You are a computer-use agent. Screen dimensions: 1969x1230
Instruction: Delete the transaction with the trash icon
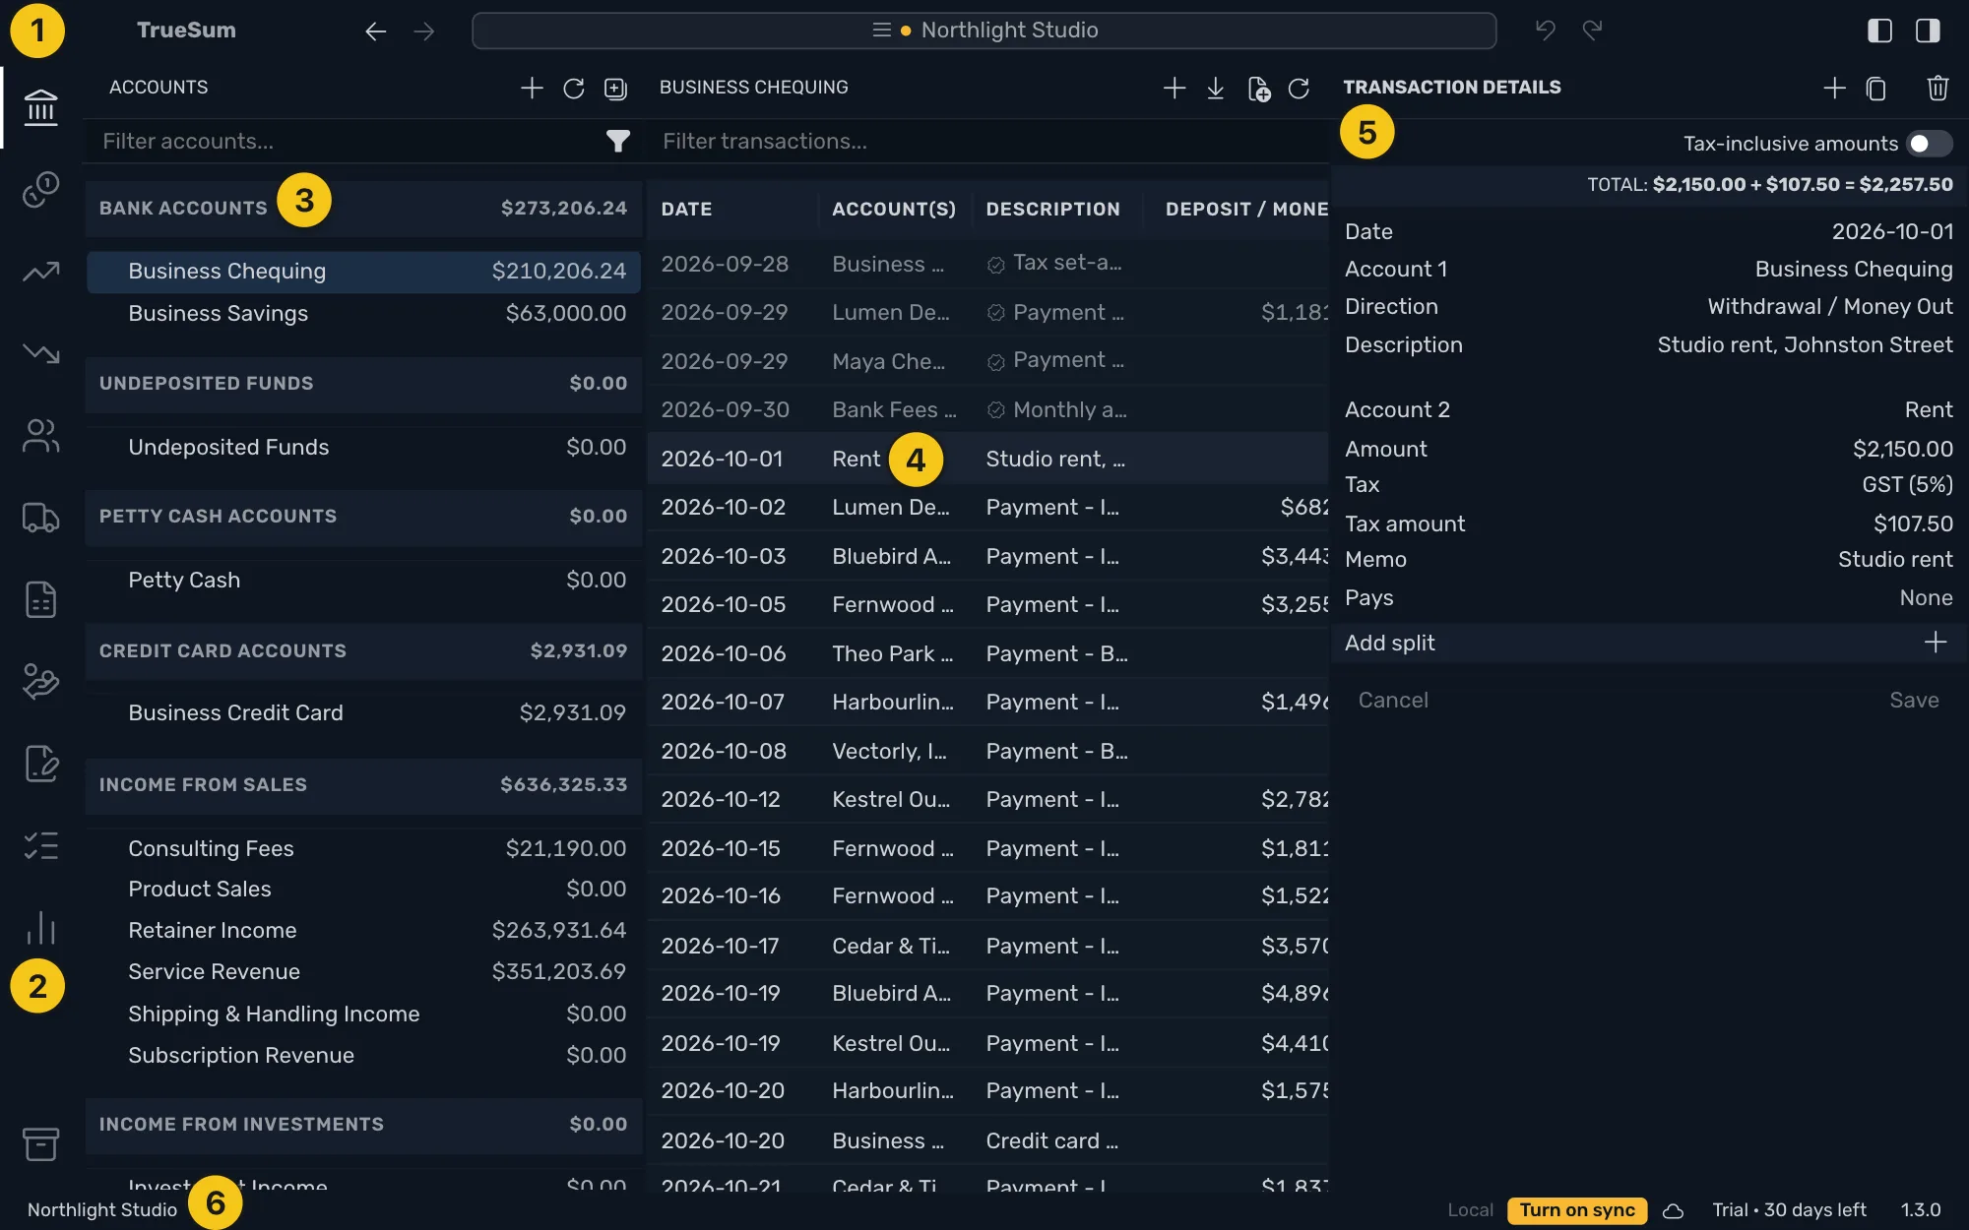pos(1937,88)
